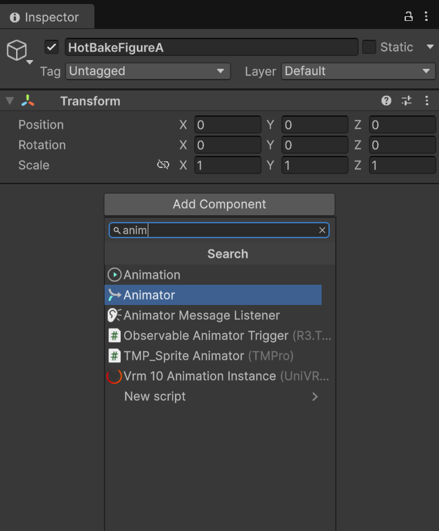439x531 pixels.
Task: Open the New script submenu
Action: [x=213, y=397]
